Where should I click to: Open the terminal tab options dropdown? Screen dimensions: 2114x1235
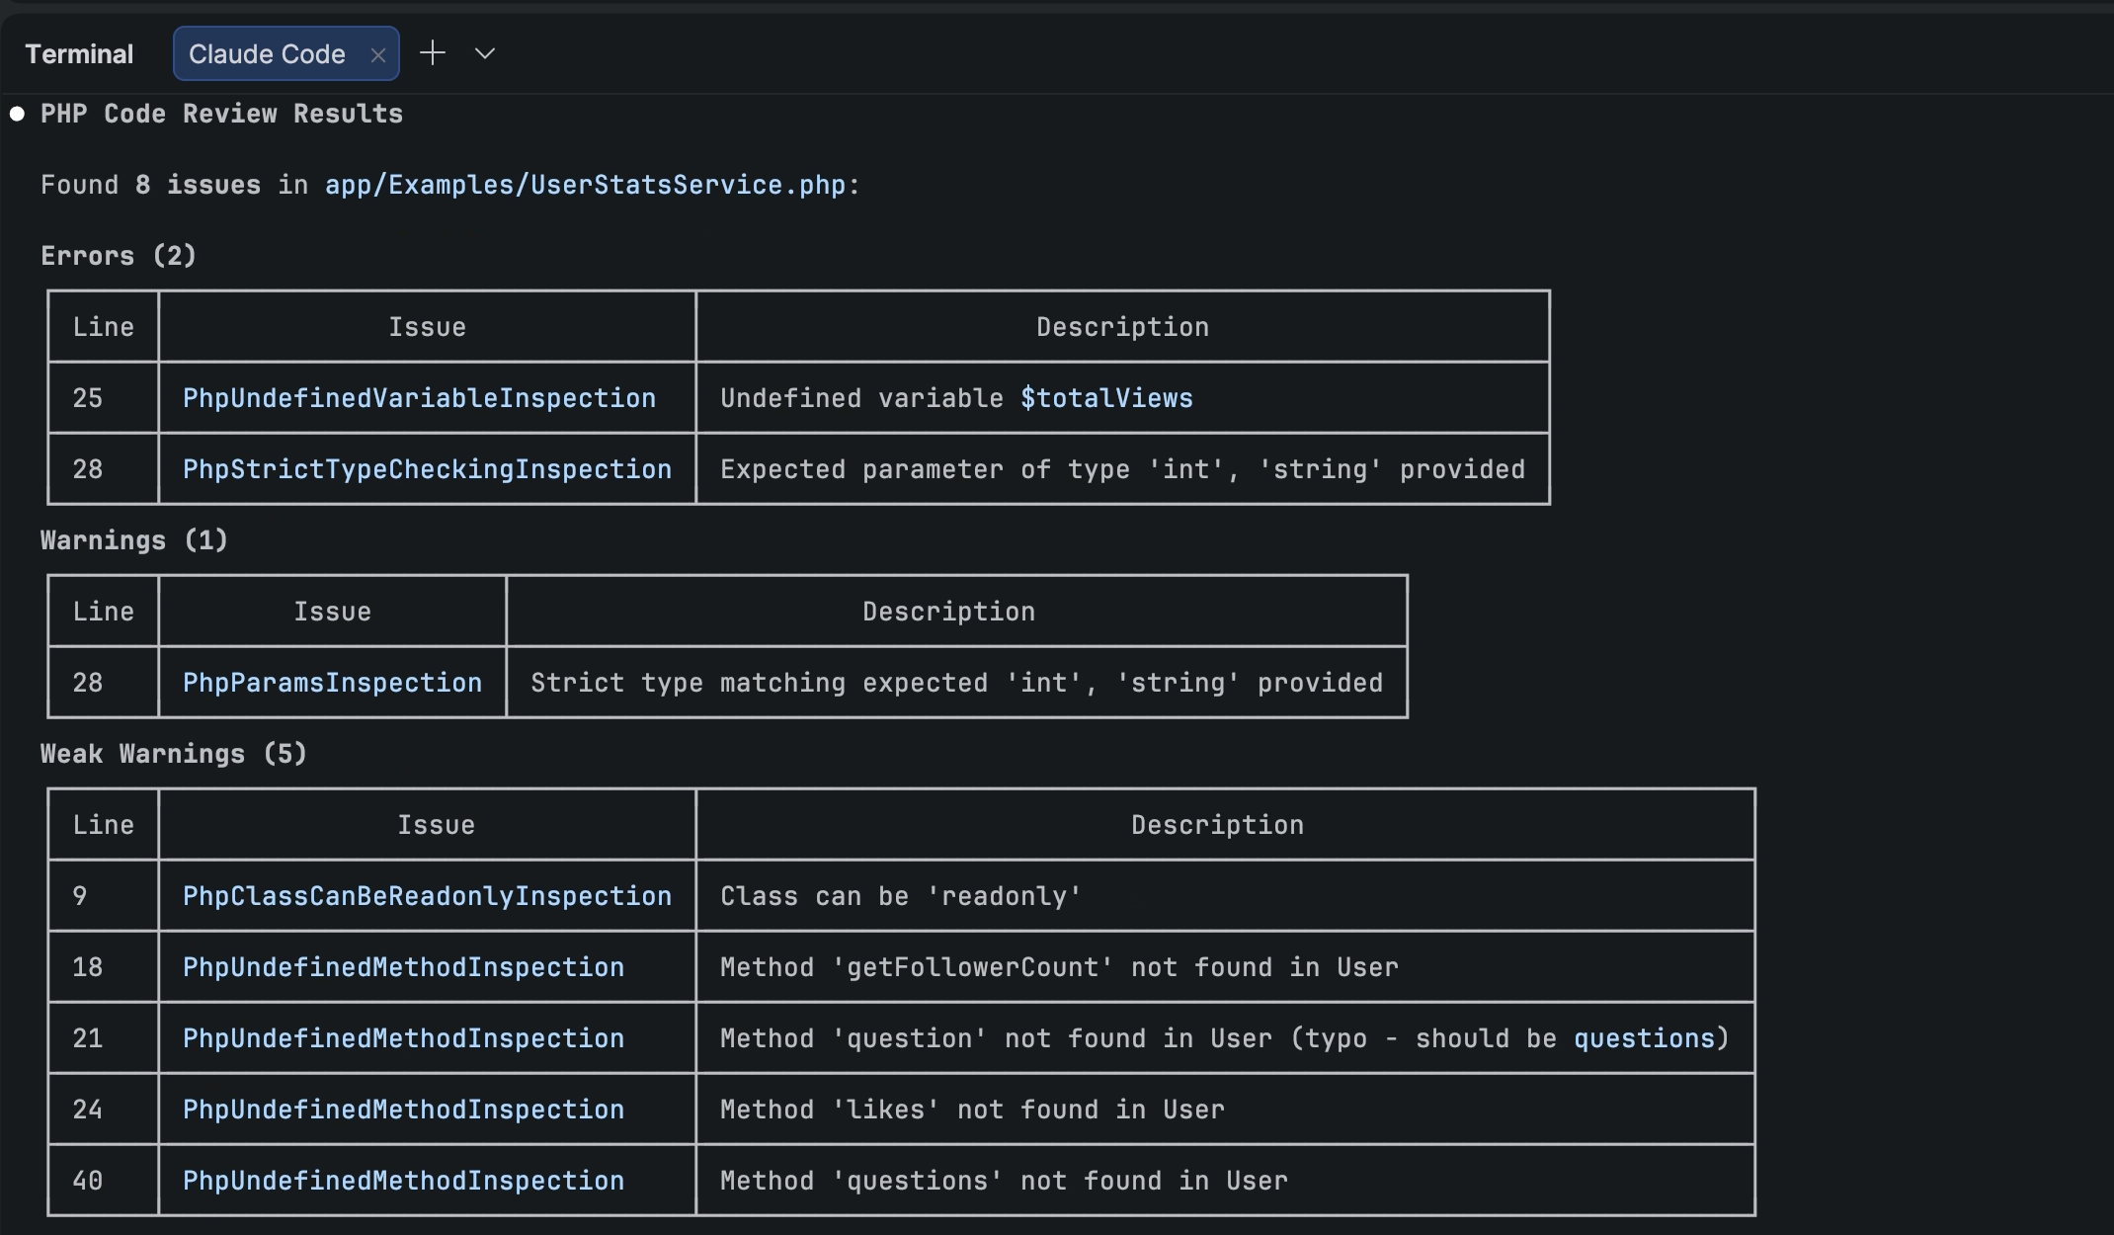[484, 53]
